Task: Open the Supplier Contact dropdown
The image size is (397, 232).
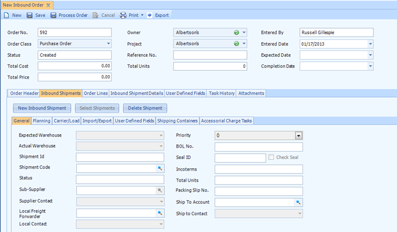Action: pos(161,202)
